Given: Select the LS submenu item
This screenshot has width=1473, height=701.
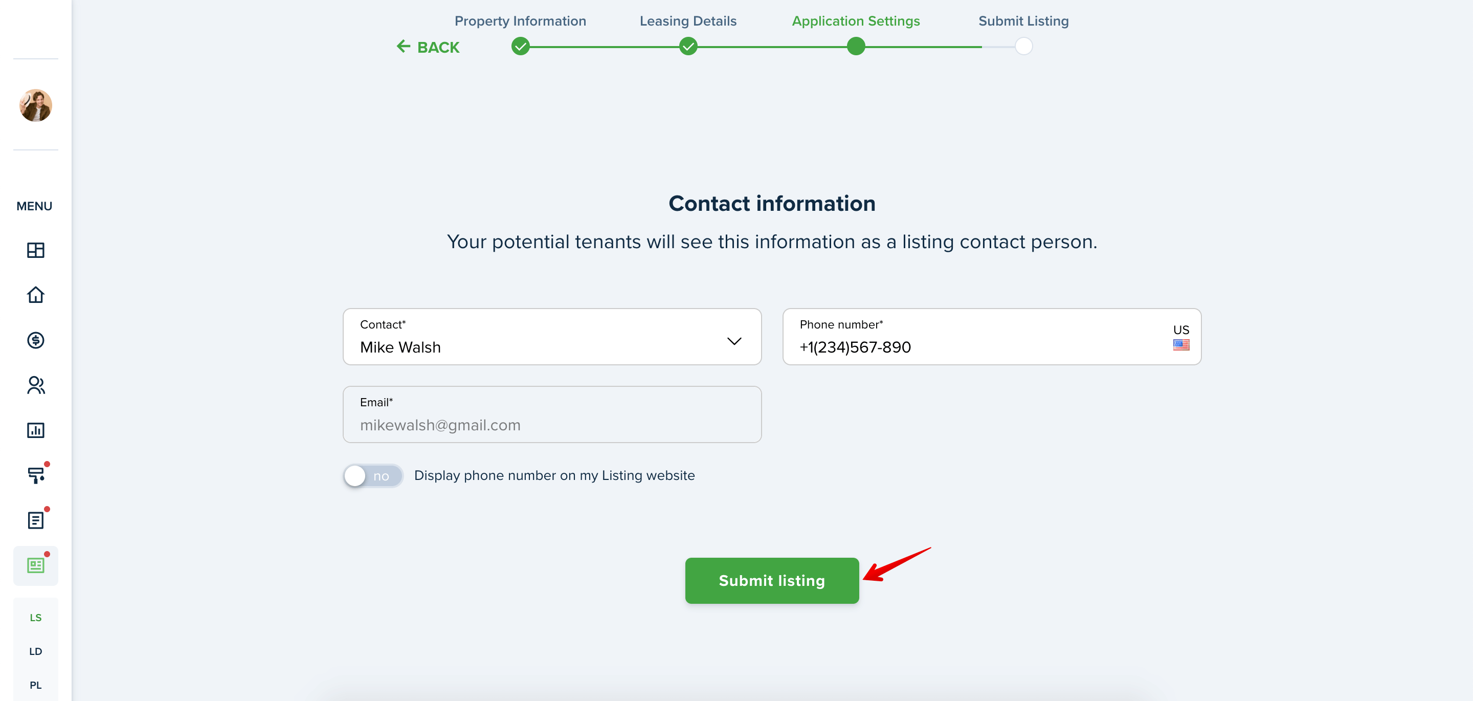Looking at the screenshot, I should 35,618.
